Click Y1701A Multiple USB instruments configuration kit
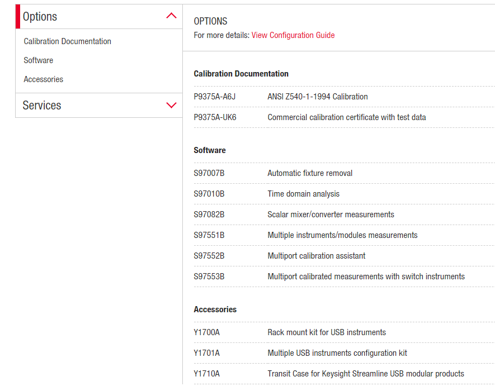The height and width of the screenshot is (391, 495). click(344, 353)
